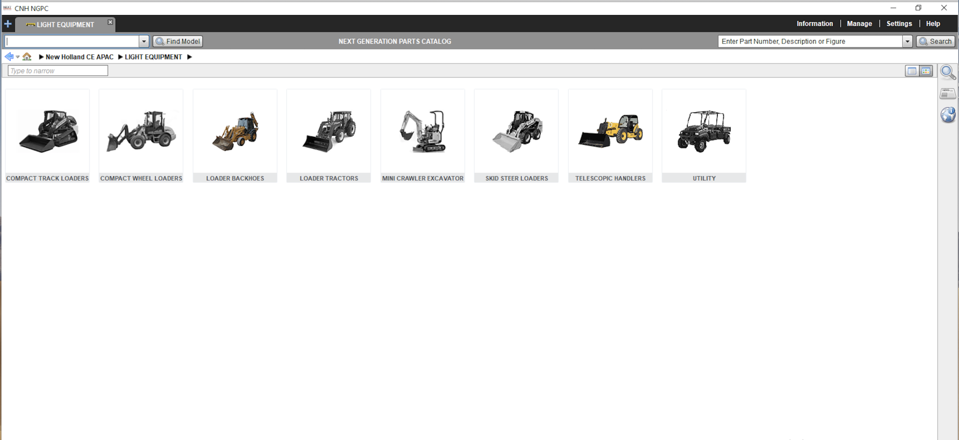Viewport: 959px width, 440px height.
Task: Click the Find Model button
Action: [178, 41]
